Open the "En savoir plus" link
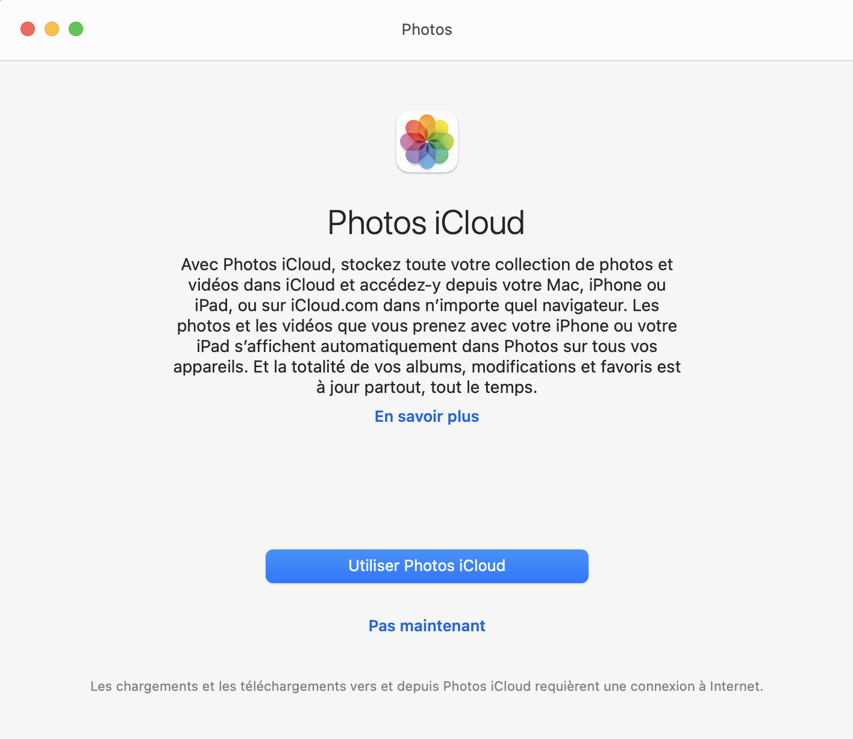 coord(426,416)
